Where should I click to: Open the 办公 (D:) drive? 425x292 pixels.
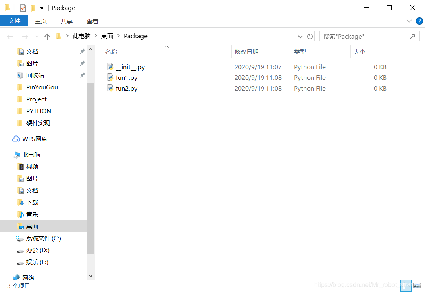[x=38, y=250]
